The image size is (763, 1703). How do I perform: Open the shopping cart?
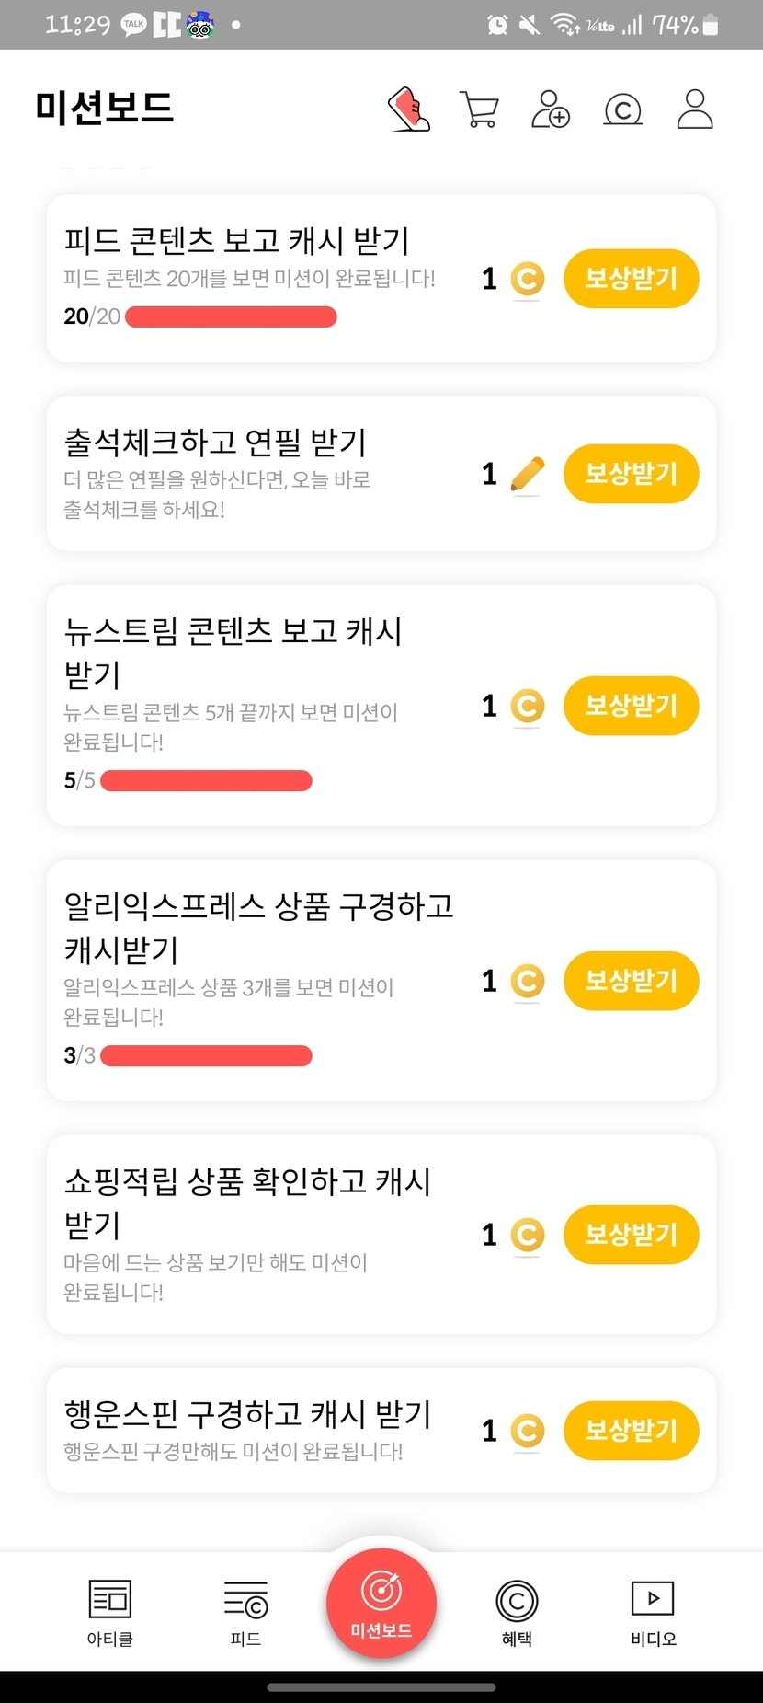click(x=479, y=109)
